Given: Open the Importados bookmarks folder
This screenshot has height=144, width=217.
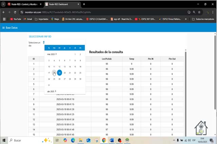Looking at the screenshot, I should (41, 19).
